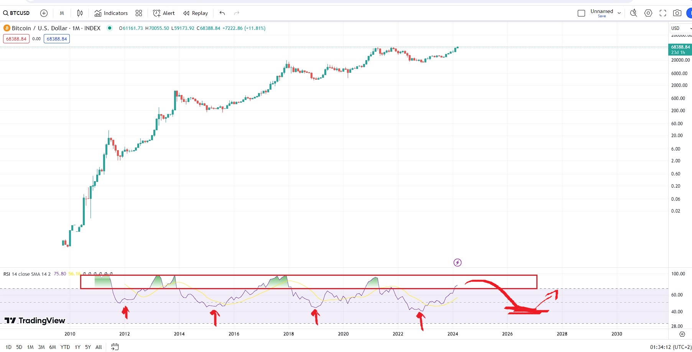Click the Indicators button
Screen dimensions: 692x352
tap(111, 13)
